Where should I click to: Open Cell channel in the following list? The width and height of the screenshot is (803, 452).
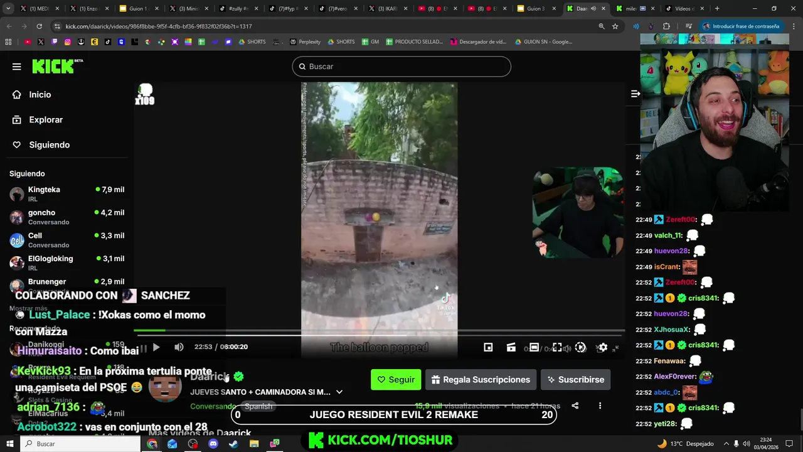(66, 240)
